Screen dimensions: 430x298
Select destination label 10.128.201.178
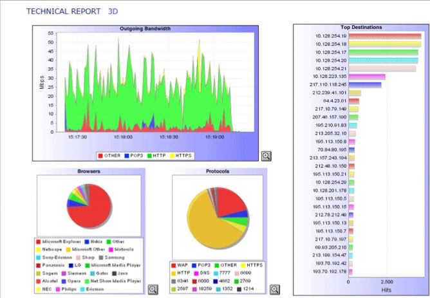pos(330,191)
